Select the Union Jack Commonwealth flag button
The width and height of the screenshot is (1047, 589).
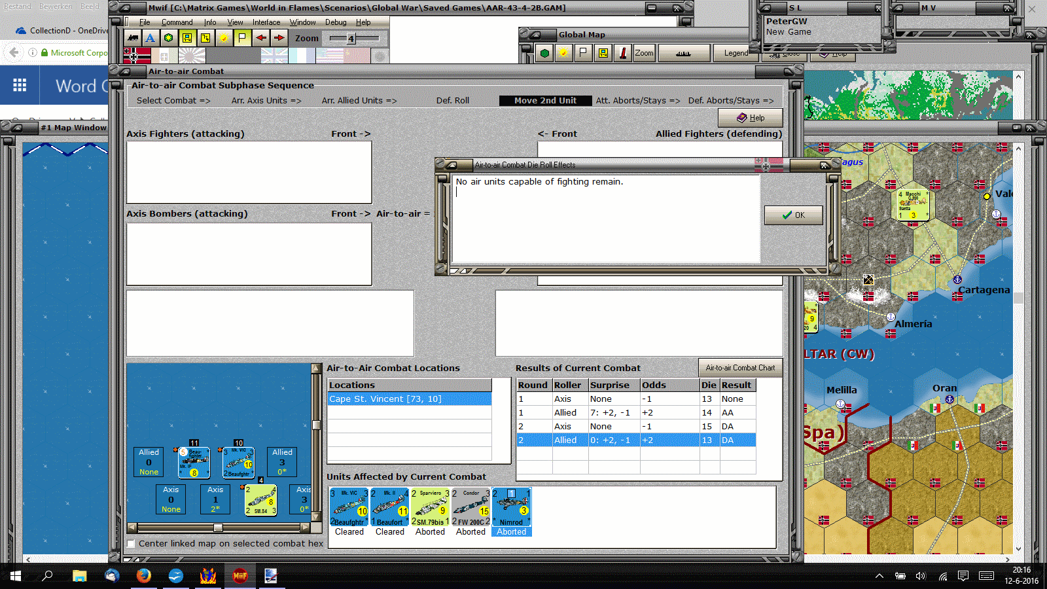click(x=274, y=56)
